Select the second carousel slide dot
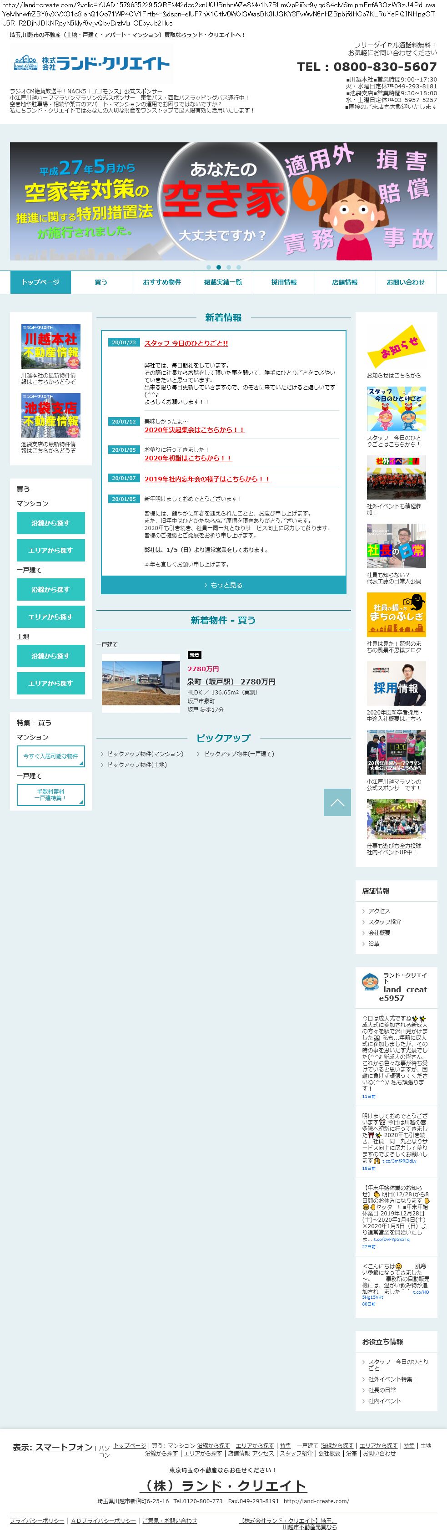The width and height of the screenshot is (447, 1536). click(218, 267)
